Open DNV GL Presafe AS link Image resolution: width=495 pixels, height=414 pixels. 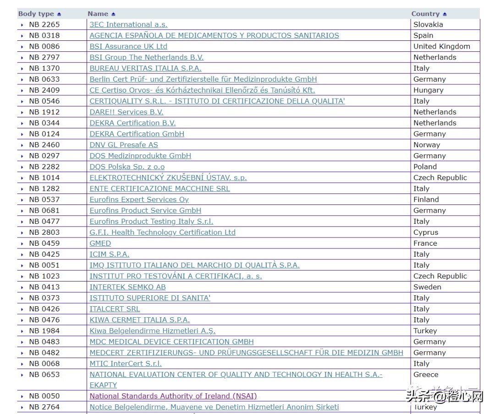pos(124,145)
